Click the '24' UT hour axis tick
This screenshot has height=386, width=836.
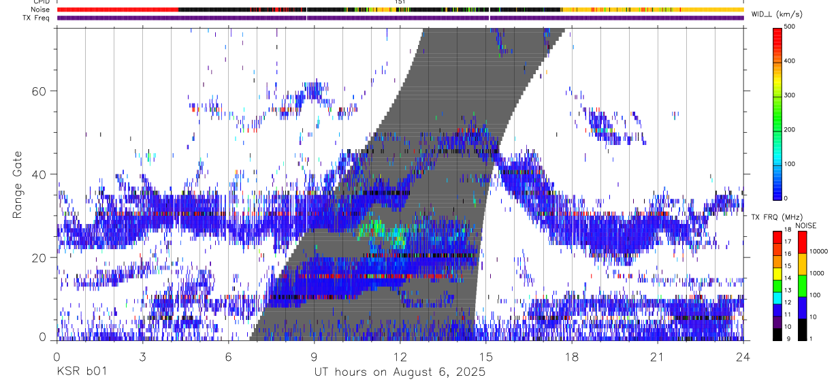click(x=743, y=357)
